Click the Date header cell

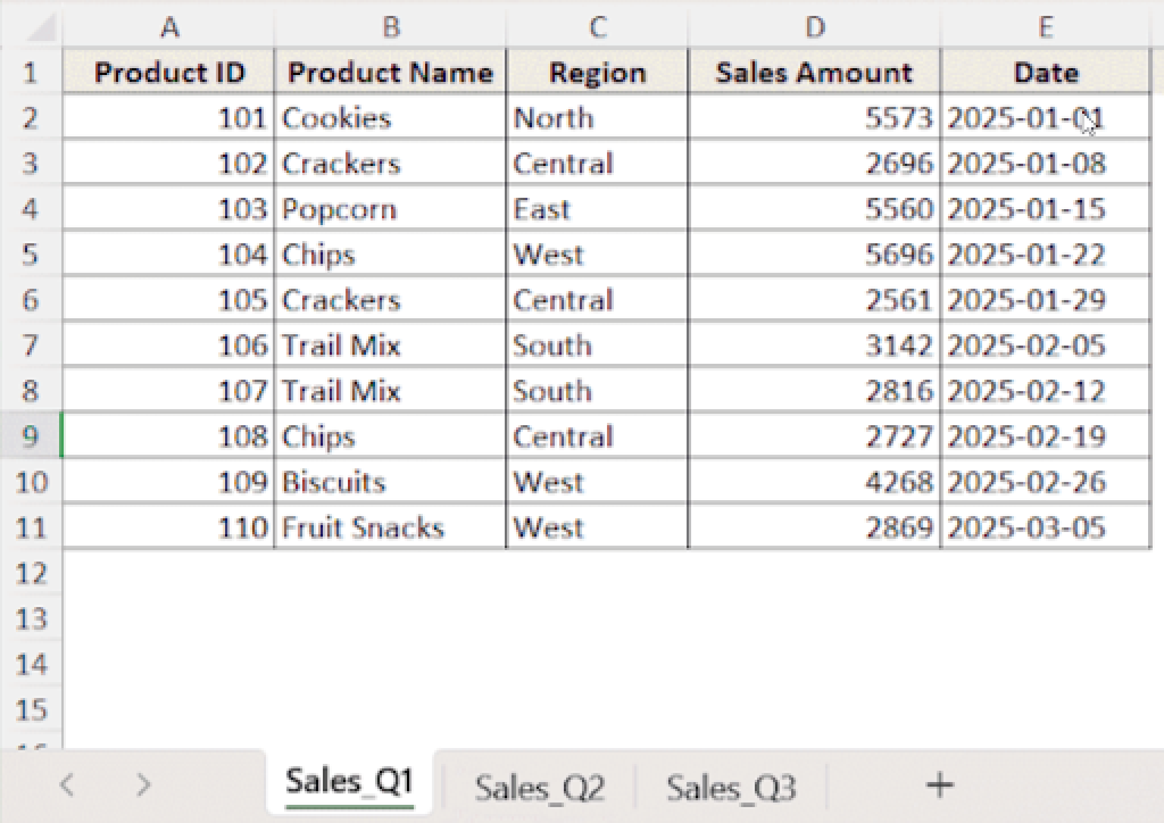pos(1049,72)
